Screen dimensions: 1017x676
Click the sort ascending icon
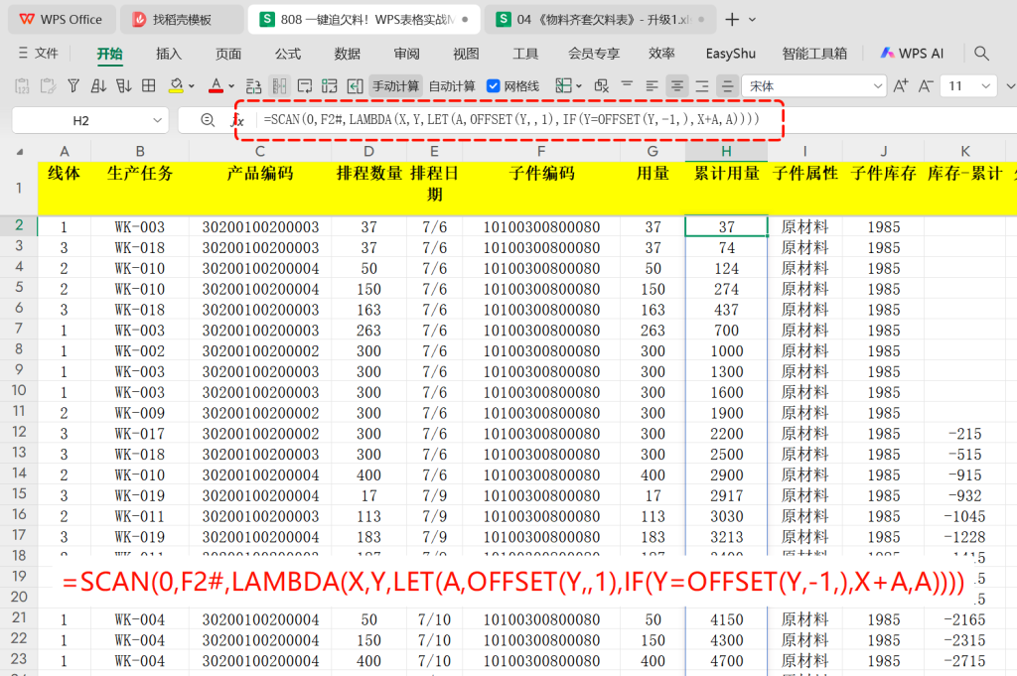98,86
